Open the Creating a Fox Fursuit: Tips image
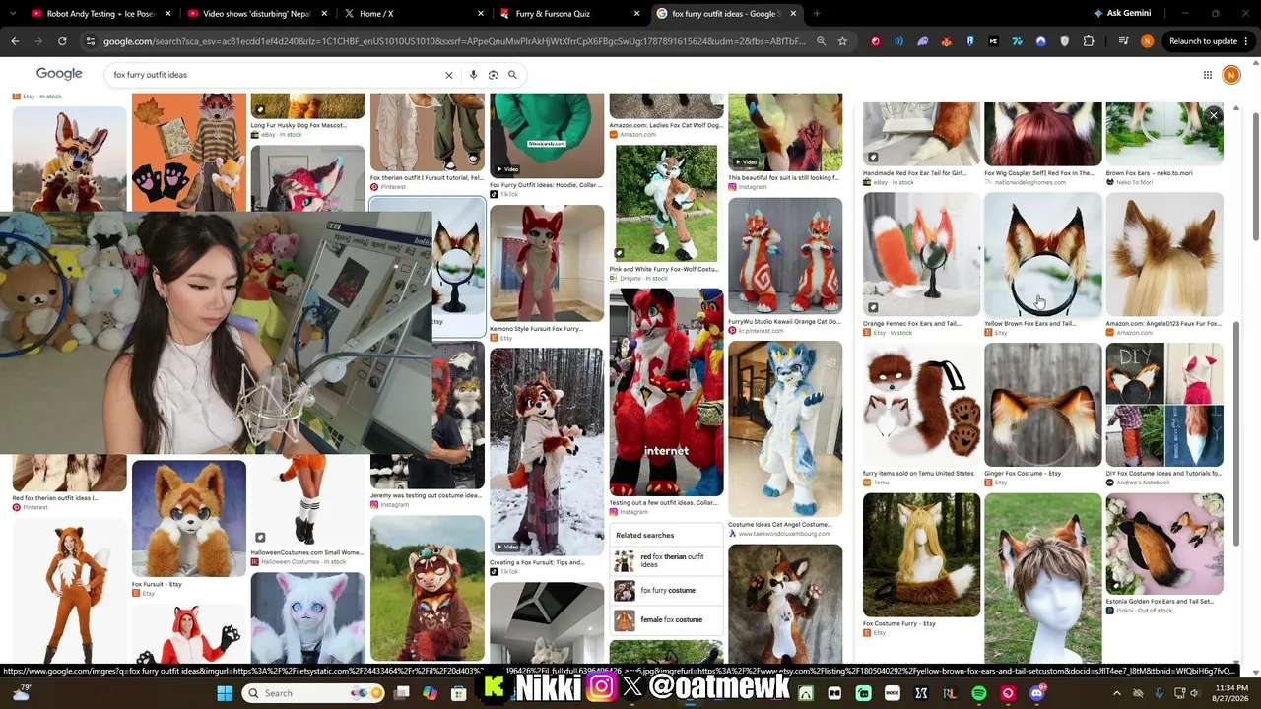The width and height of the screenshot is (1261, 709). [x=547, y=452]
